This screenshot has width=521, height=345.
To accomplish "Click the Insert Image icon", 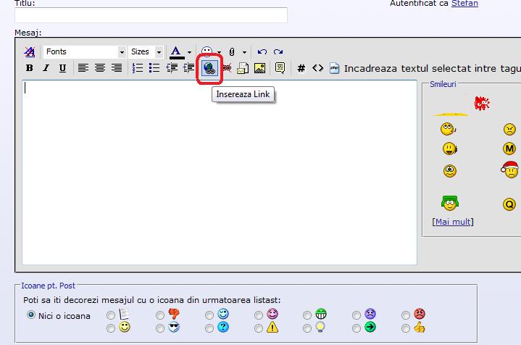I will pyautogui.click(x=259, y=68).
